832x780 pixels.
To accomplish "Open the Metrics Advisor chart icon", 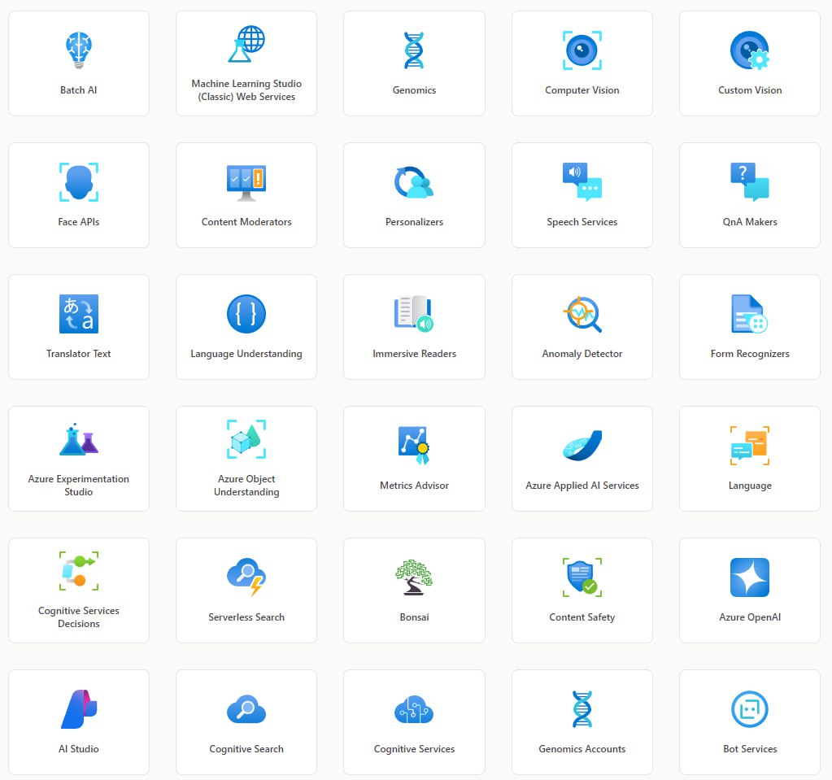I will (414, 445).
